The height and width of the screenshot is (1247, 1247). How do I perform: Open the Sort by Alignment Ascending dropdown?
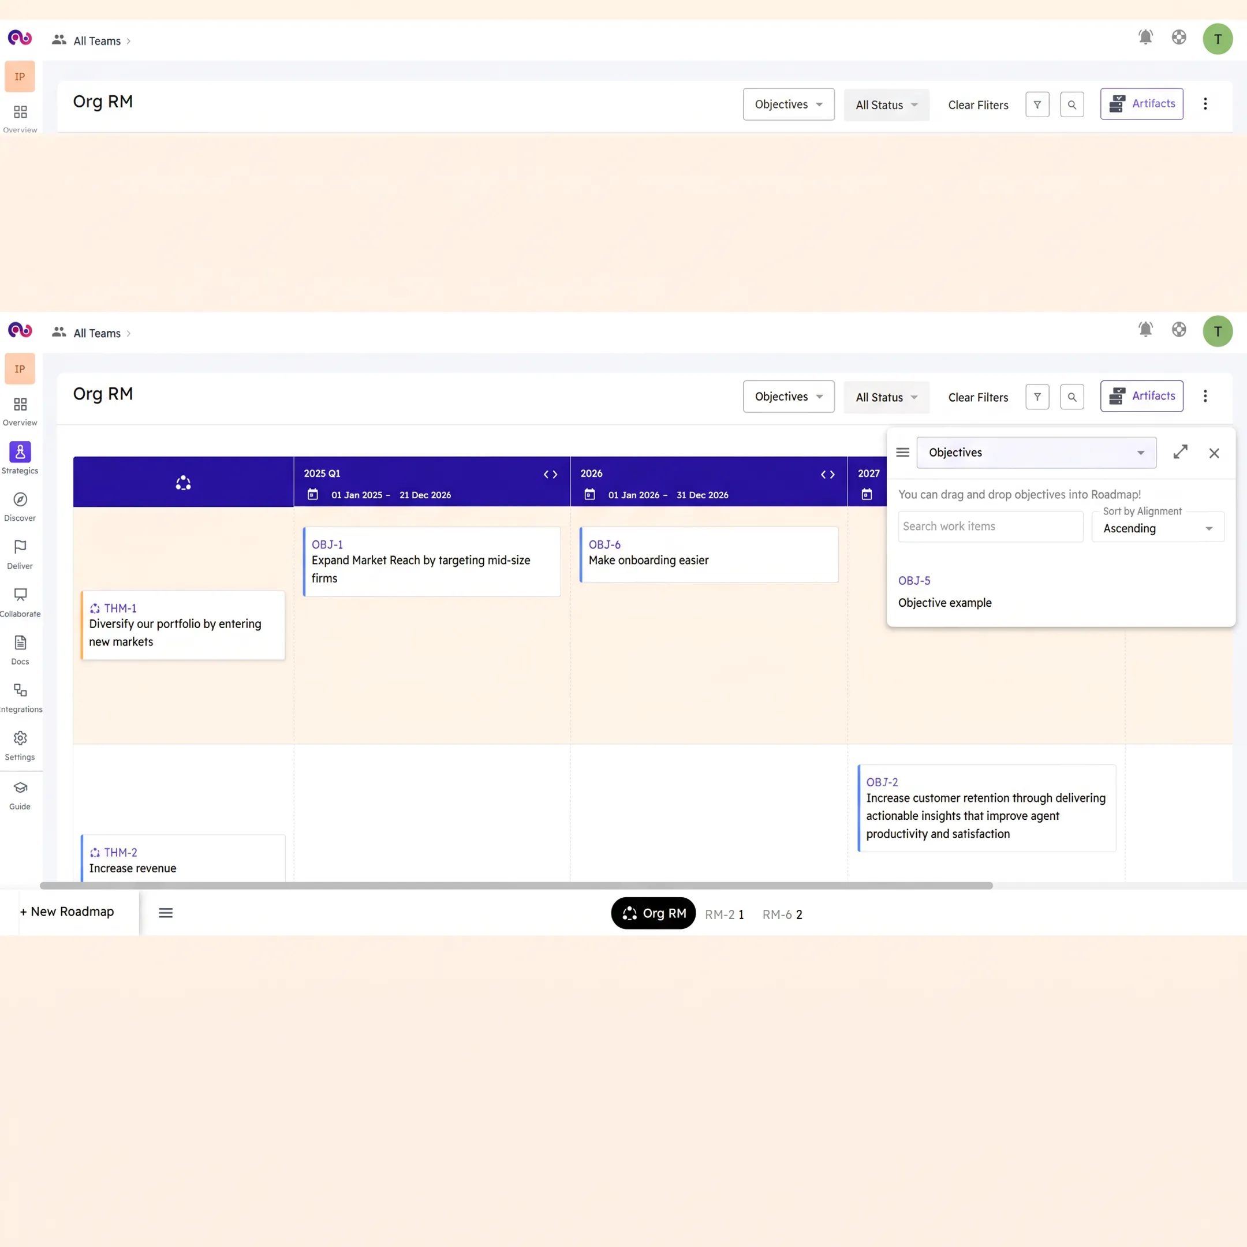[x=1158, y=527]
